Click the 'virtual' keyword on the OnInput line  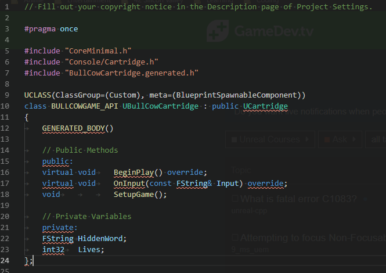[57, 184]
